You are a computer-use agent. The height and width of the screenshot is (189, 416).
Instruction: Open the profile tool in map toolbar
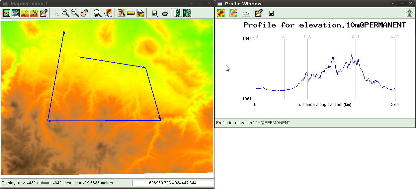coord(140,13)
